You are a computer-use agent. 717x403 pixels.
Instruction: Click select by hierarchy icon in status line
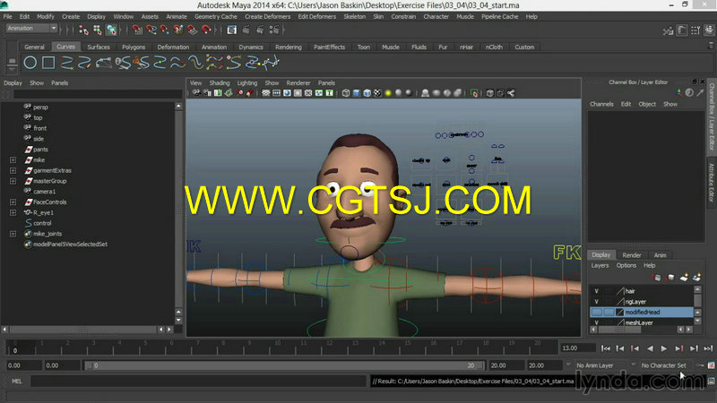83,30
